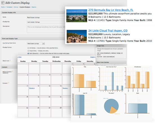
Task: Select the Custom Displays navigation item
Action: [25, 7]
